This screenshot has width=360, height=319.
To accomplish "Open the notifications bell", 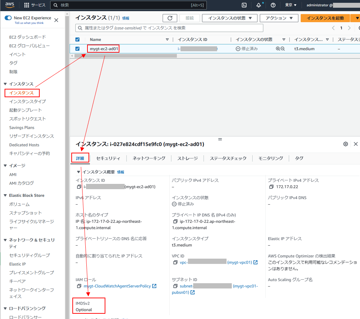I will pyautogui.click(x=259, y=5).
